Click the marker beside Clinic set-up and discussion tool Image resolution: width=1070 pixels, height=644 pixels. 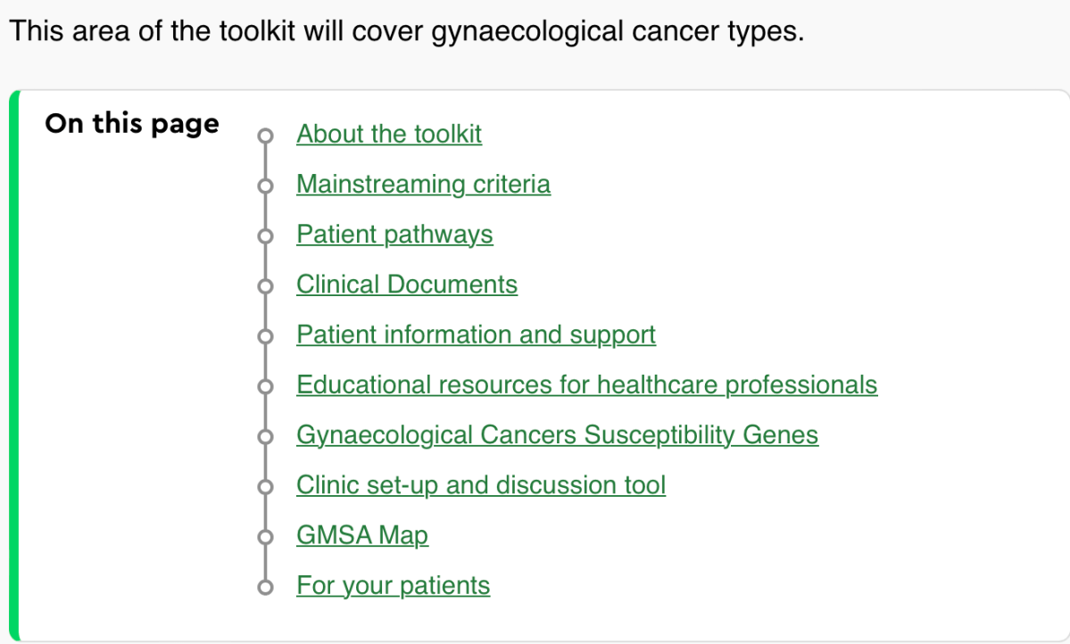tap(263, 488)
